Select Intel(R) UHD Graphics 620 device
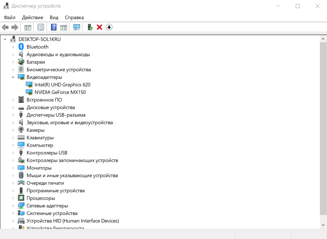Screen dimensions: 327x239 [62, 85]
